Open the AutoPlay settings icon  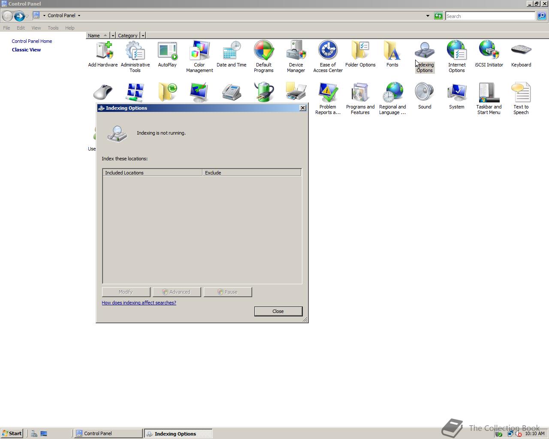click(x=167, y=54)
